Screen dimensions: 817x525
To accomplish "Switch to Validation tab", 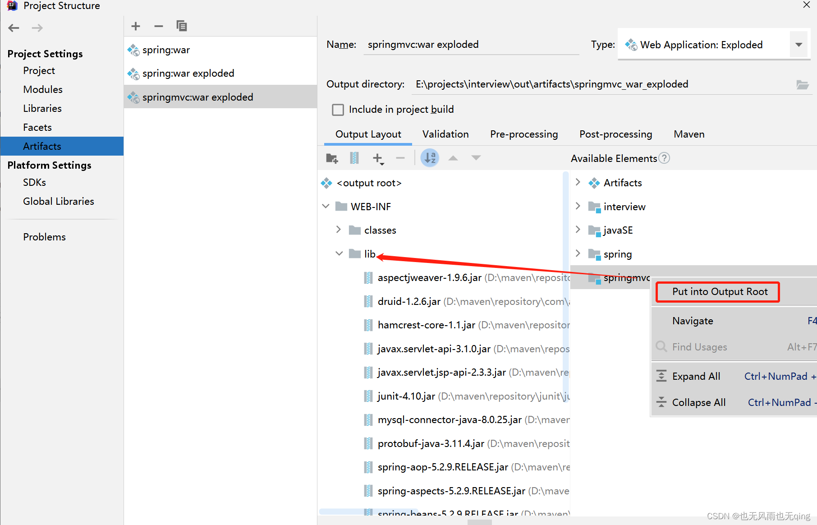I will click(x=445, y=134).
